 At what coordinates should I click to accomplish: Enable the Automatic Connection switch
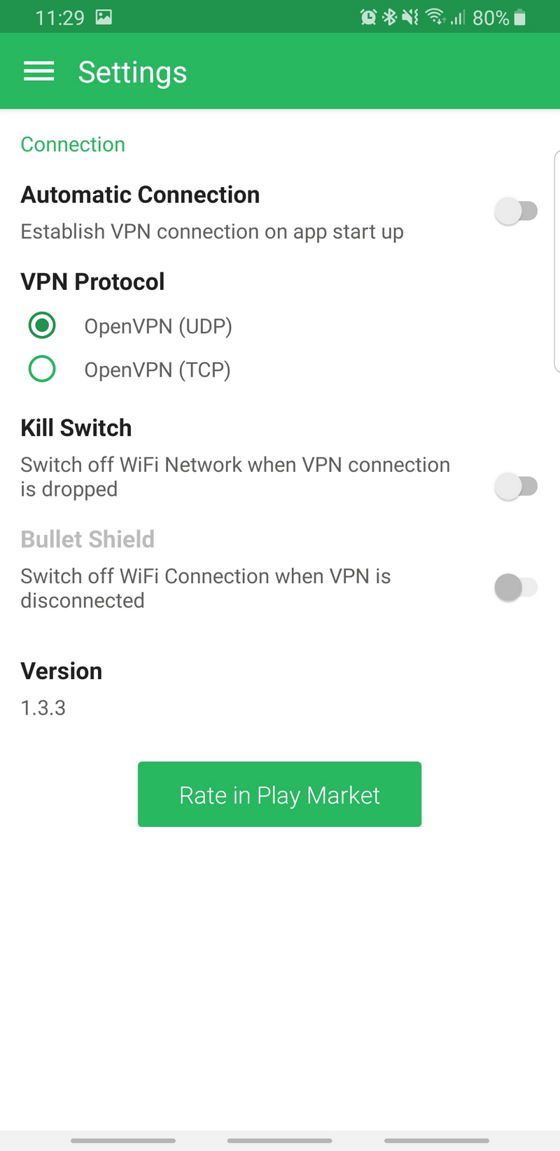[x=516, y=211]
